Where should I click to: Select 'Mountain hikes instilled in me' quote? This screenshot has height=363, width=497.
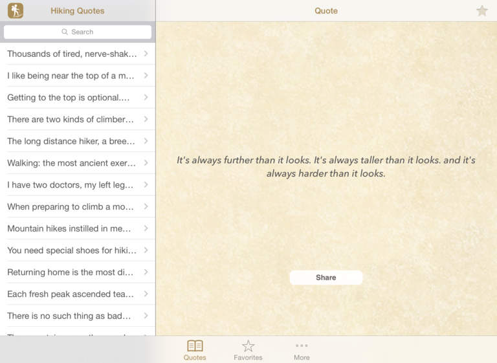pos(71,228)
